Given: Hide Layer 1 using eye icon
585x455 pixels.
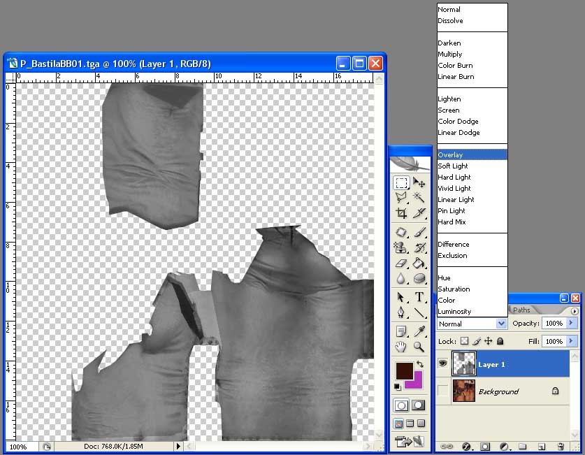Looking at the screenshot, I should 443,364.
